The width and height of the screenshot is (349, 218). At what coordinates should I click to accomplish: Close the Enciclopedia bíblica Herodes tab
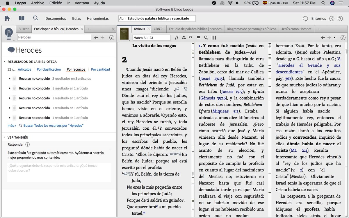[x=82, y=29]
